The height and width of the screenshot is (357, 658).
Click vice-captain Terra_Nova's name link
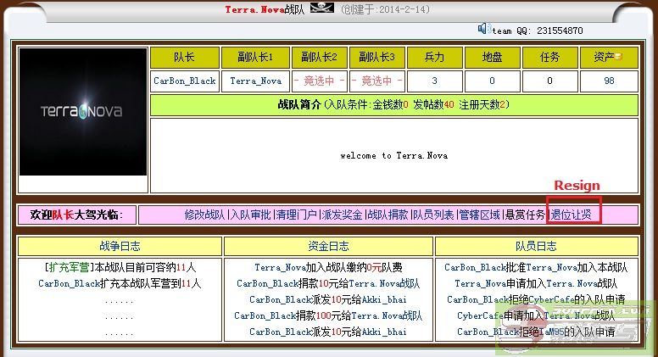tap(255, 81)
